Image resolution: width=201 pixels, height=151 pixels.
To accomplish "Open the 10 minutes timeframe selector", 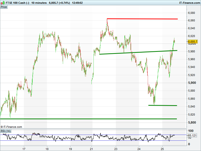I will coord(39,3).
